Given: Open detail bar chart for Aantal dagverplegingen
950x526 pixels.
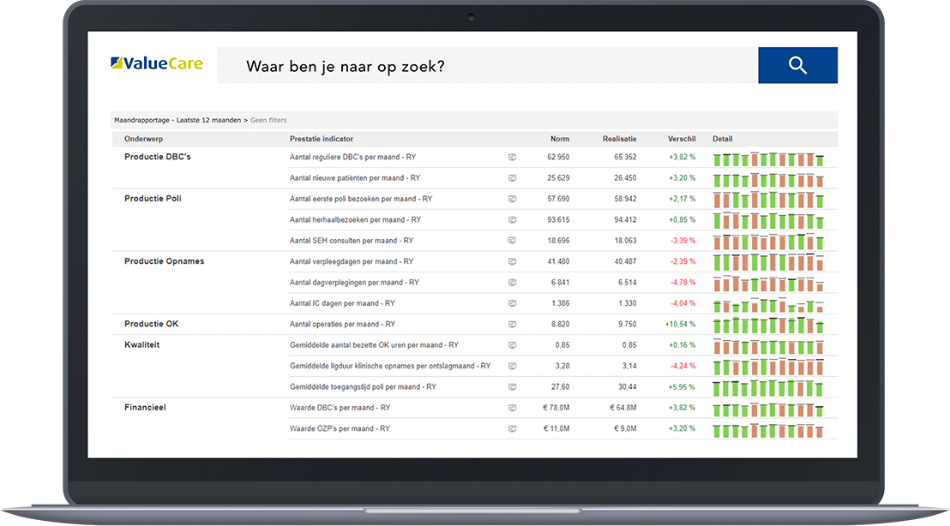Looking at the screenshot, I should coord(769,283).
